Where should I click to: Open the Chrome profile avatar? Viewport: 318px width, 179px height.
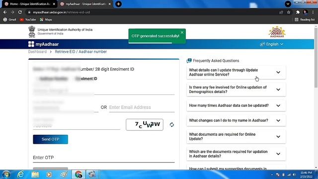coord(305,12)
